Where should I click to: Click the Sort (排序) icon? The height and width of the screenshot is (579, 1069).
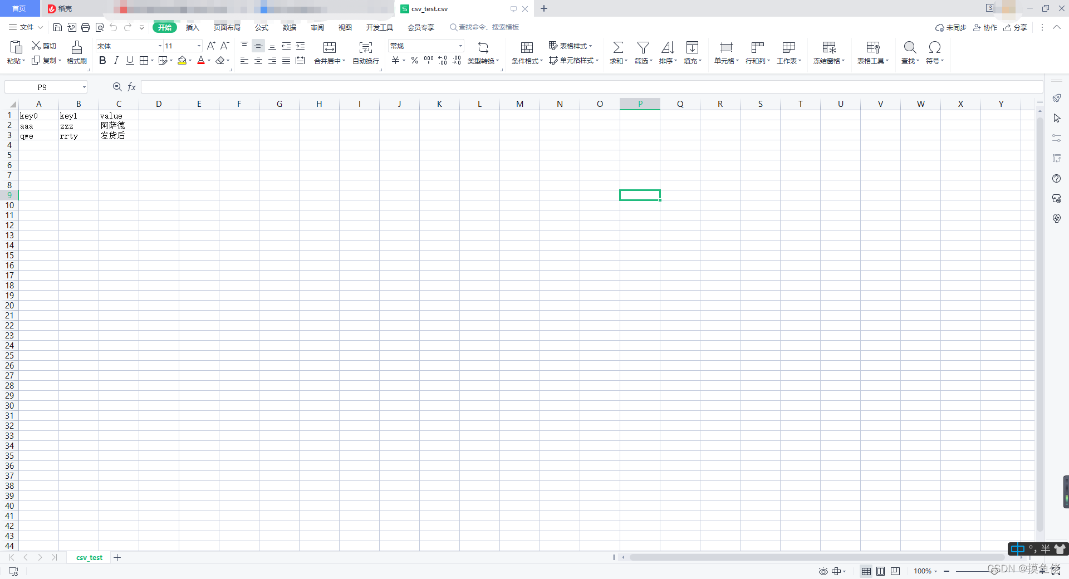point(668,47)
